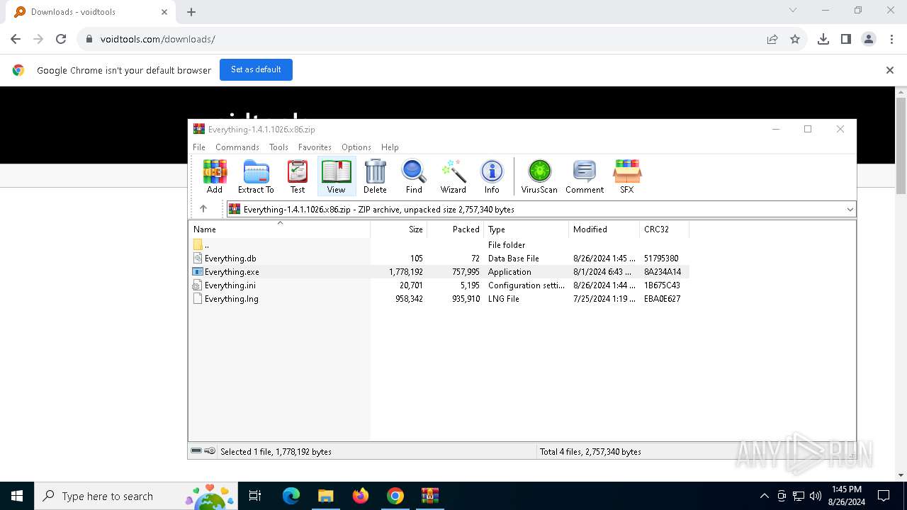Image resolution: width=907 pixels, height=510 pixels.
Task: Launch the Wizard tool
Action: pyautogui.click(x=453, y=176)
